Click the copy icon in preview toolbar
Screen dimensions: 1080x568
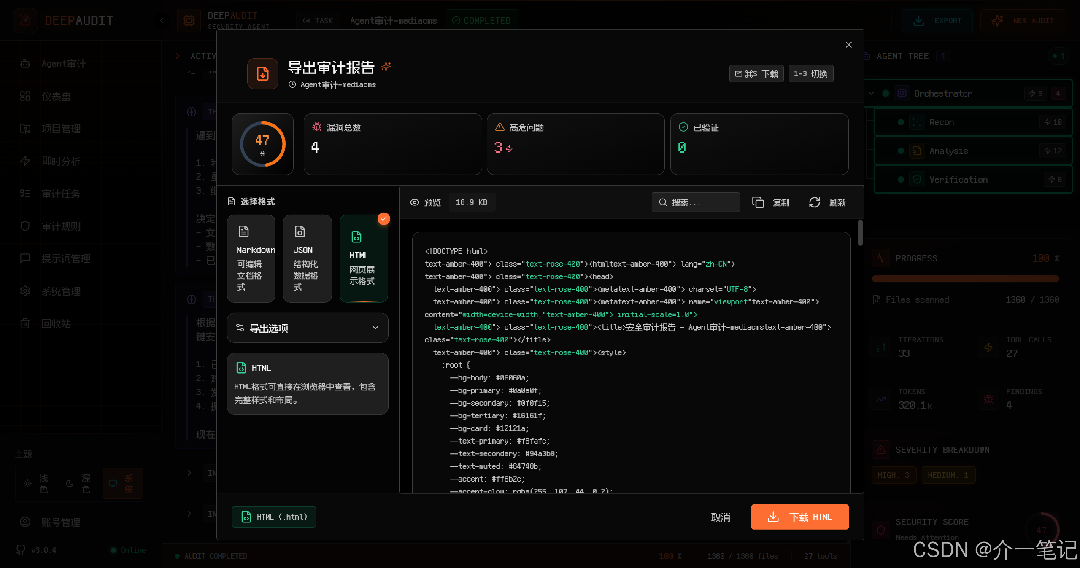[x=758, y=202]
